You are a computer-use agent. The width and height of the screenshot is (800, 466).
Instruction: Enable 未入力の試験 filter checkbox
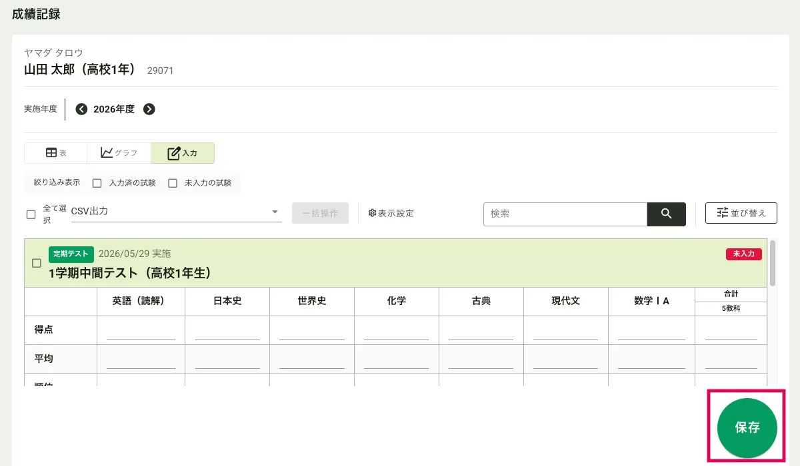coord(173,183)
